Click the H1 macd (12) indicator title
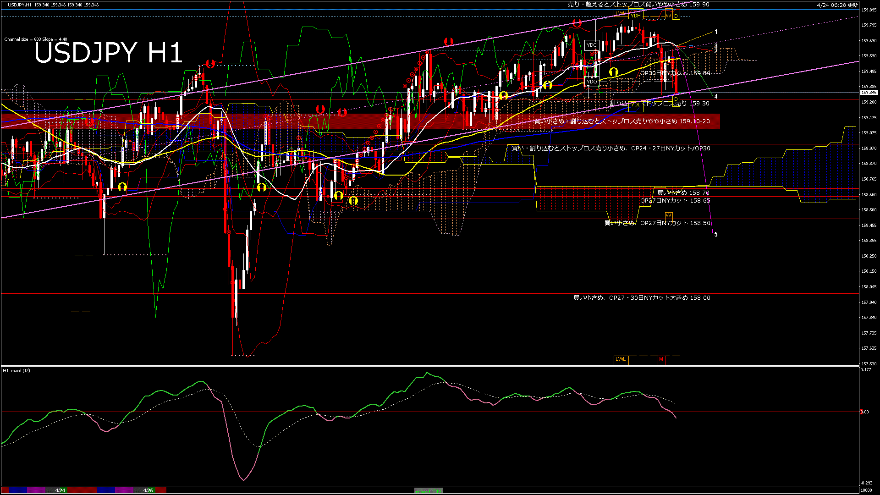 (x=16, y=370)
